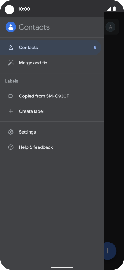Tap the blue Contacts app logo

tap(11, 27)
